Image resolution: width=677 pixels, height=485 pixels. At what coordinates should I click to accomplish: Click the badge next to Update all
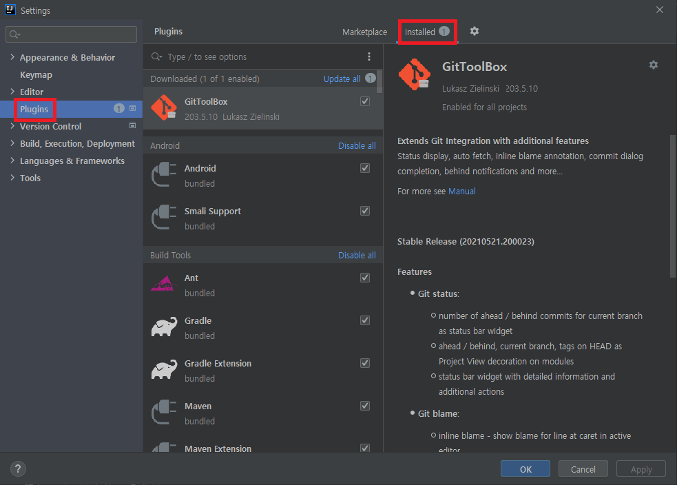371,78
